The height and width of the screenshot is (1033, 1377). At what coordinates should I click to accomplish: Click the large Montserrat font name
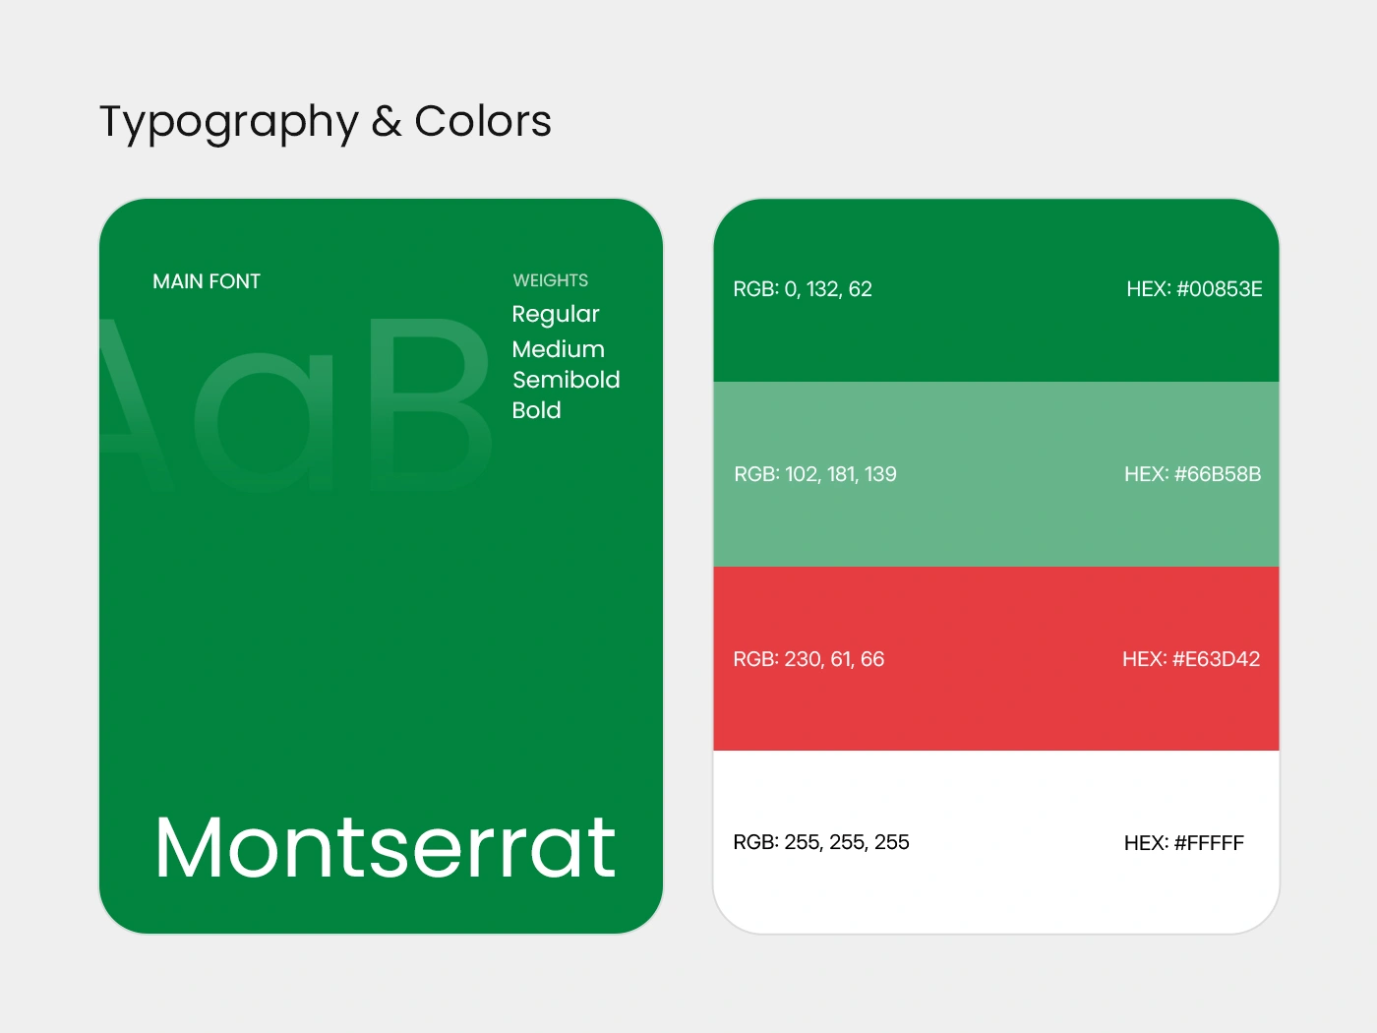386,847
